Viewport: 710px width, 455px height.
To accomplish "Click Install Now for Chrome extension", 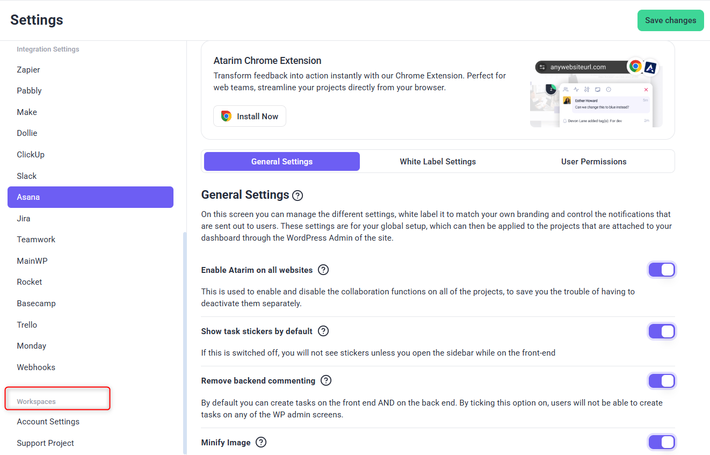I will click(250, 116).
